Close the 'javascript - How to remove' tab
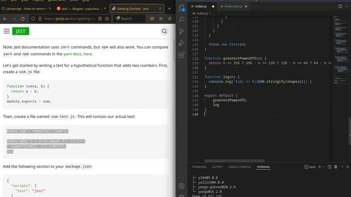Screen dimensions: 351x197 click(50, 9)
